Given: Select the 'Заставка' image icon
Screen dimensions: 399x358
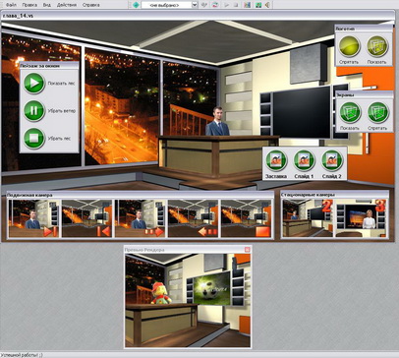Looking at the screenshot, I should (x=276, y=160).
